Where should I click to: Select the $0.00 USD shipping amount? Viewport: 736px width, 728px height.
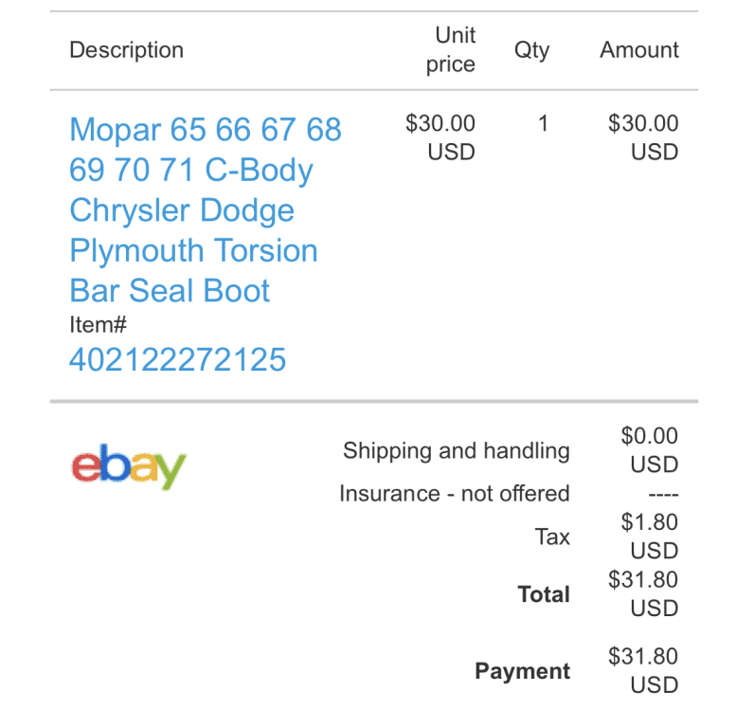650,450
